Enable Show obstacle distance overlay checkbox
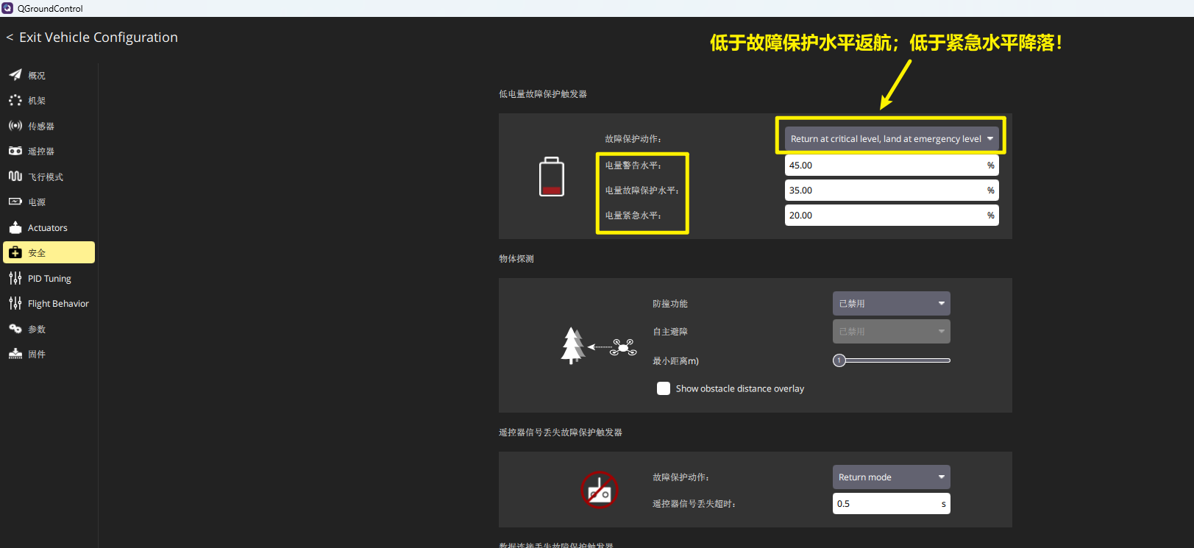The width and height of the screenshot is (1194, 548). click(x=664, y=388)
